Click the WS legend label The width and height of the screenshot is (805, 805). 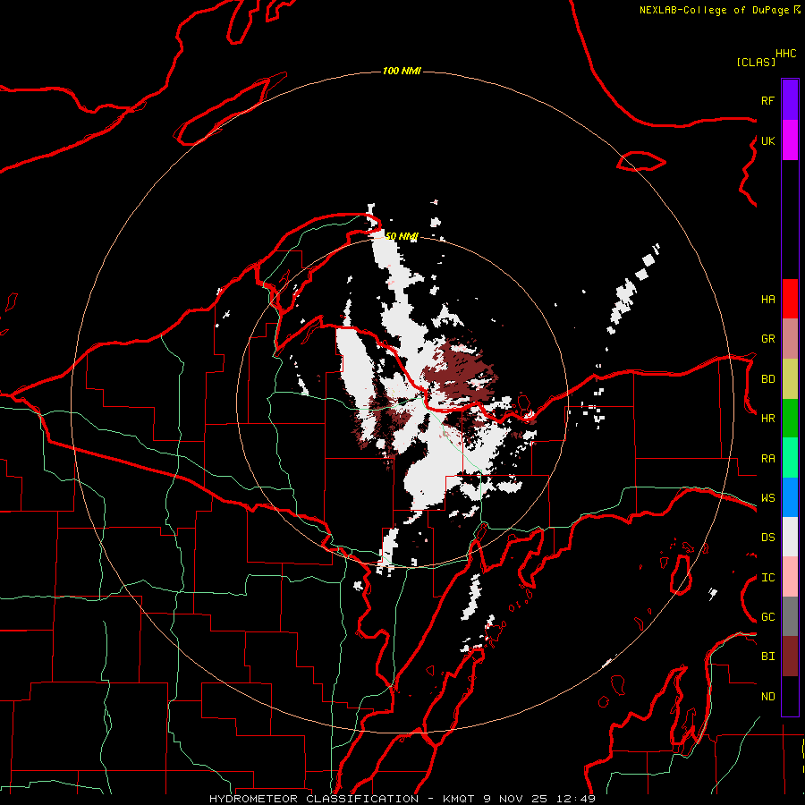tap(767, 498)
